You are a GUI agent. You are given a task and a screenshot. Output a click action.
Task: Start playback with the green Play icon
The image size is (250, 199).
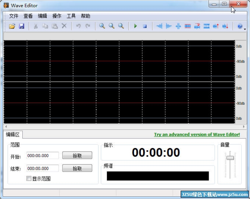(136, 26)
